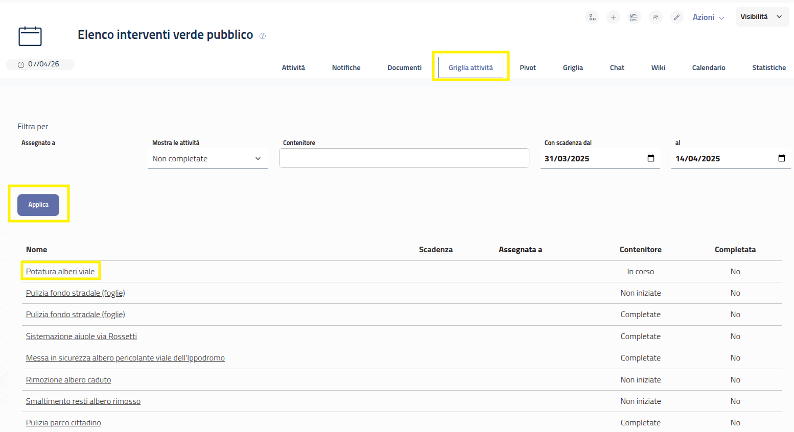
Task: Expand 'Mostra le attività' select box
Action: click(x=207, y=159)
